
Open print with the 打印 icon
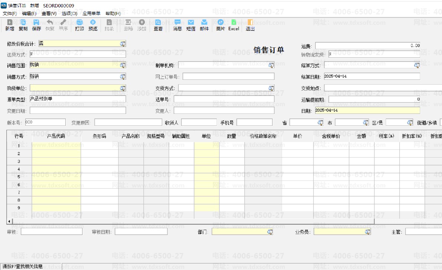click(79, 25)
